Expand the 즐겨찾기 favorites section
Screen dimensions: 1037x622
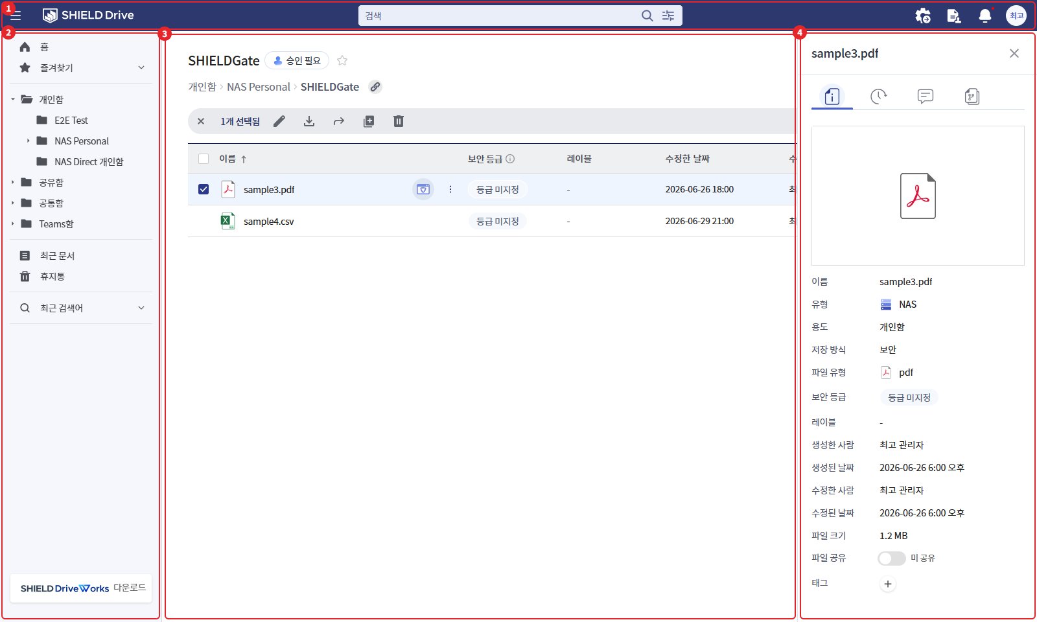(x=141, y=67)
